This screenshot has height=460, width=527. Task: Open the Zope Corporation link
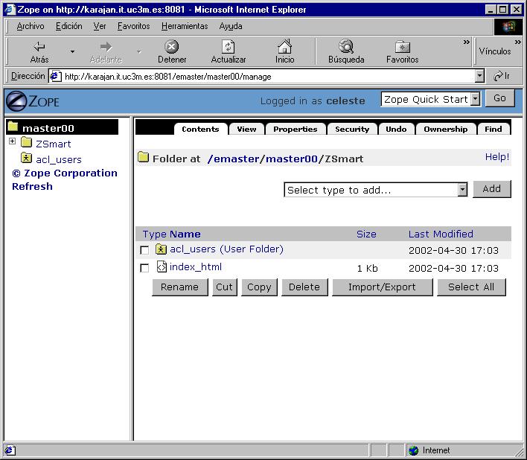click(65, 173)
